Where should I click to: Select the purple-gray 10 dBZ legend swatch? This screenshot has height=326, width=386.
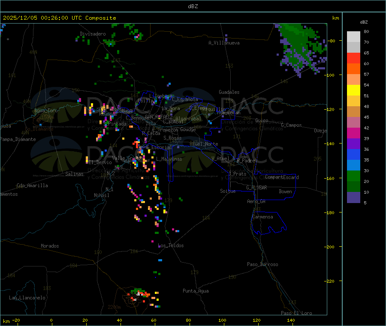(x=353, y=197)
